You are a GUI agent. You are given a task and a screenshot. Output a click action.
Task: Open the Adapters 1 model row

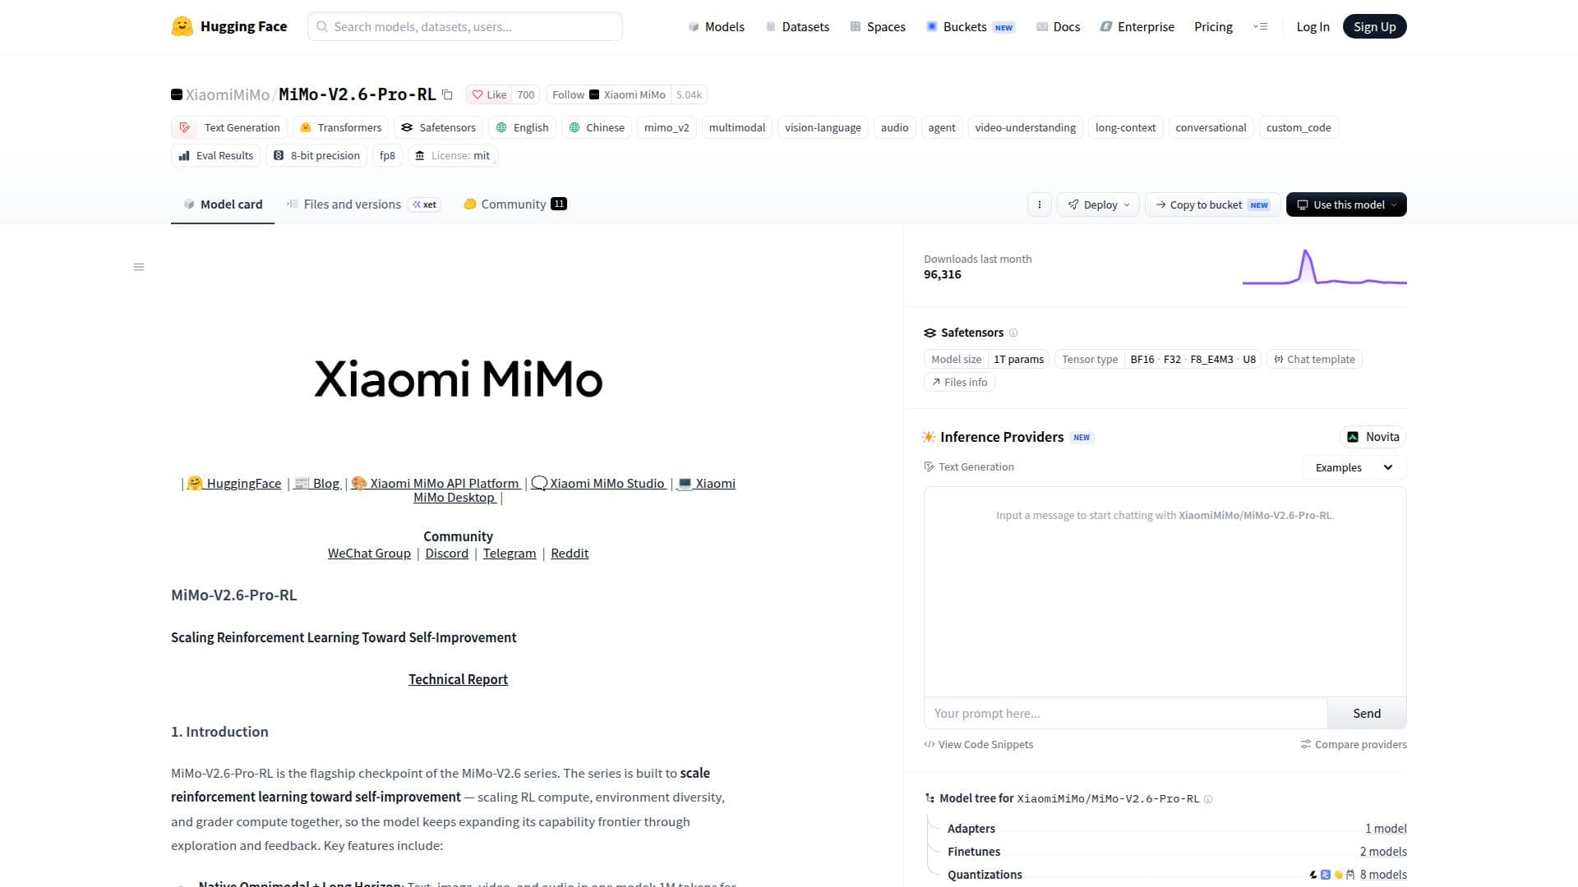[1177, 829]
